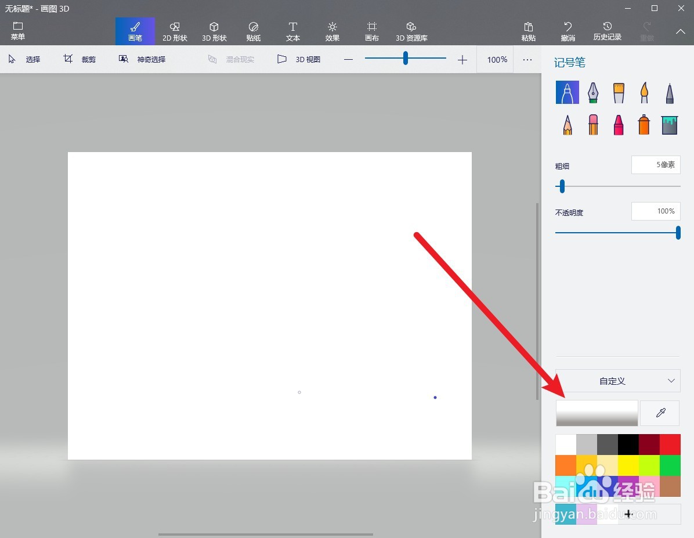The height and width of the screenshot is (538, 694).
Task: Click the zoom in plus button
Action: coord(462,59)
